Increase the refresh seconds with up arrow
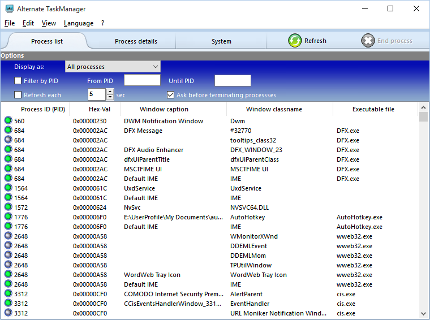 click(x=110, y=92)
